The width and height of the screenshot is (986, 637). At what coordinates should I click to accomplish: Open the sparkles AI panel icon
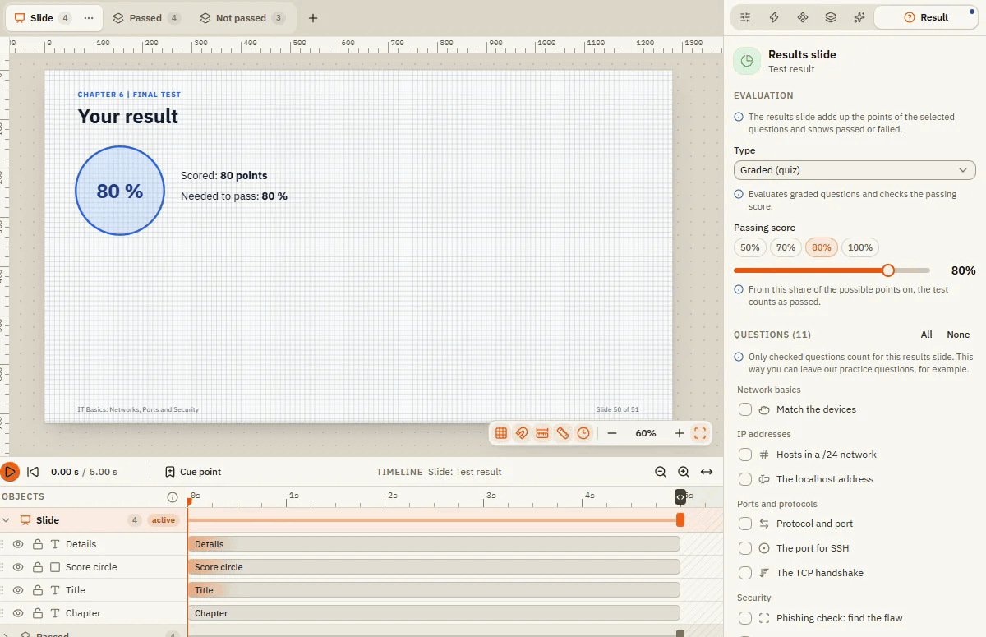[859, 17]
